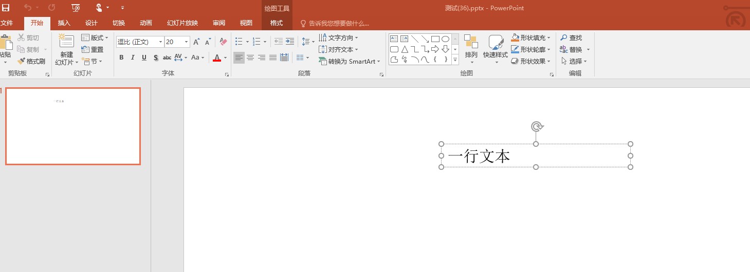The image size is (750, 272).
Task: Apply the red font color A button
Action: tap(217, 57)
